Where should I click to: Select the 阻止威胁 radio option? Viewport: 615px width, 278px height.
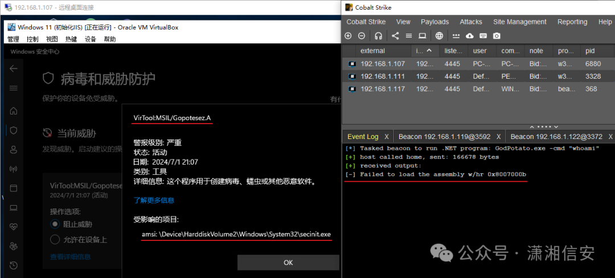54,224
